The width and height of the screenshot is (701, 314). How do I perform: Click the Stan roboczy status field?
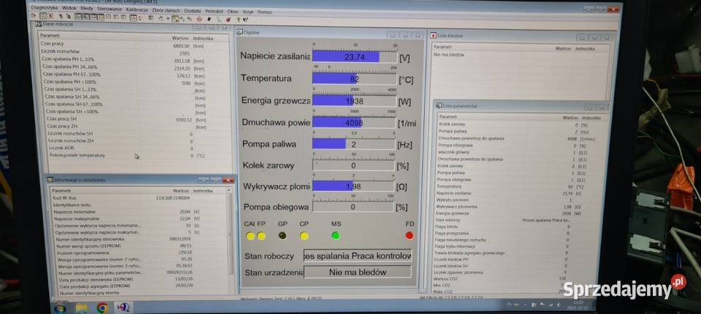(358, 256)
